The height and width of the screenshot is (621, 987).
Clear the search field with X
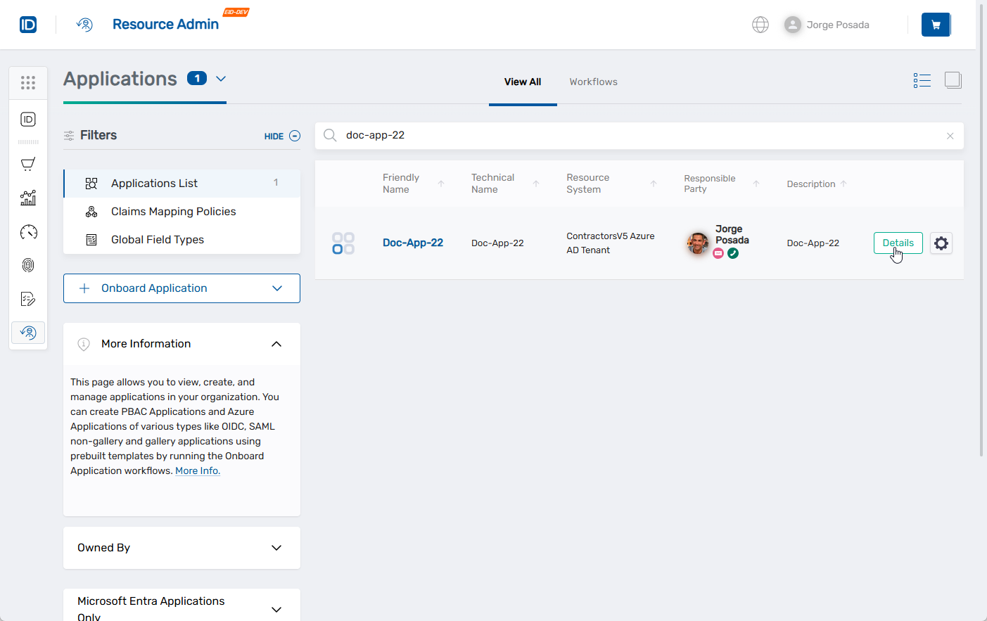950,136
